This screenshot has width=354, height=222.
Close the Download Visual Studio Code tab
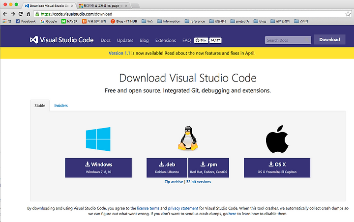[x=72, y=6]
